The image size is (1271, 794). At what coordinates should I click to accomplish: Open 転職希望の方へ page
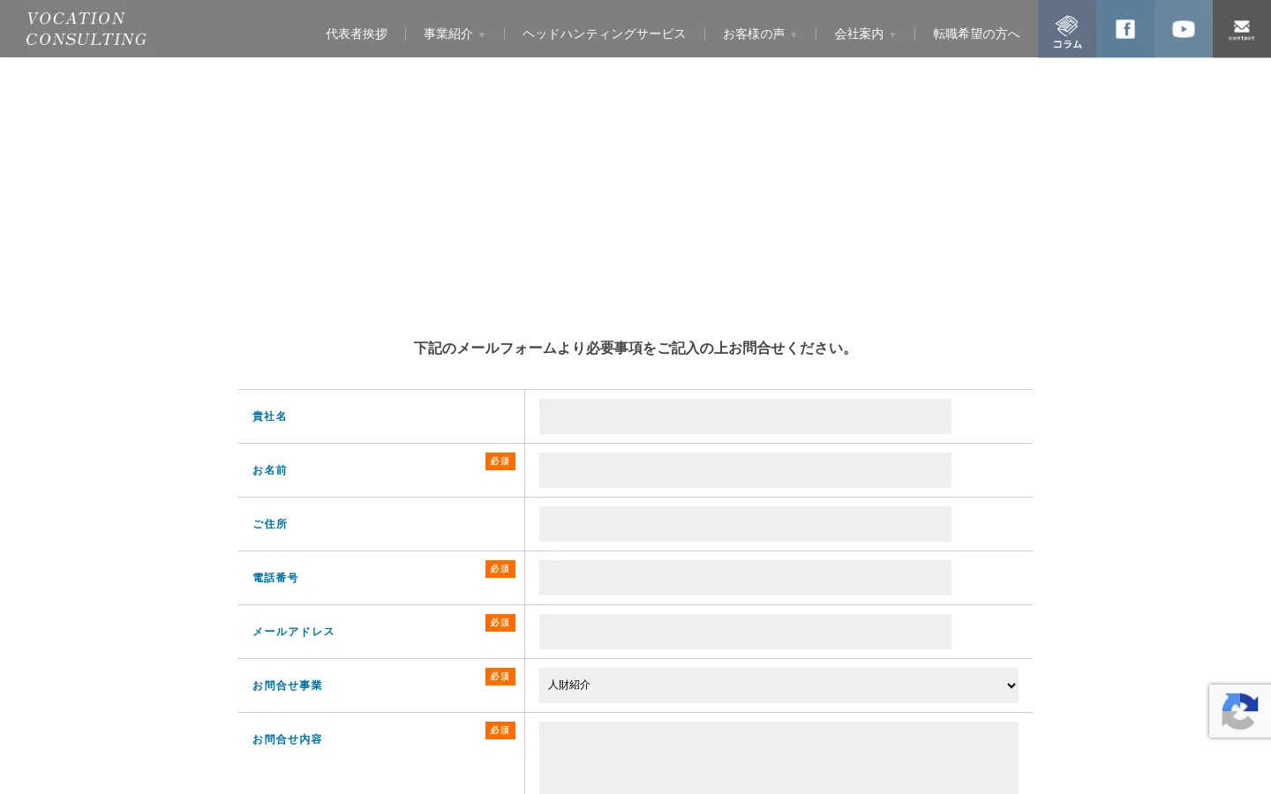pyautogui.click(x=976, y=34)
